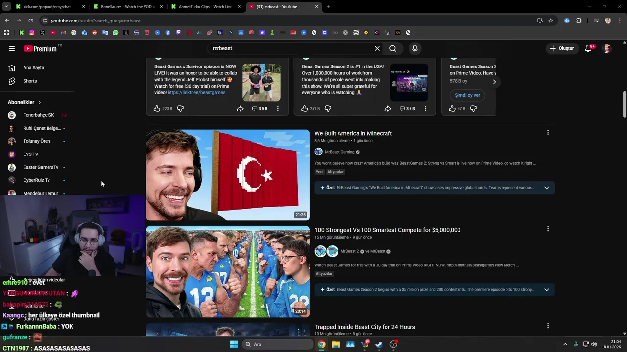Open the notifications bell
Viewport: 627px width, 352px height.
click(x=589, y=48)
